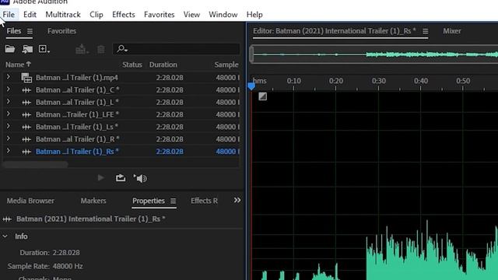The image size is (498, 280).
Task: Click the Adobe Audition app icon in title bar
Action: 5,2
